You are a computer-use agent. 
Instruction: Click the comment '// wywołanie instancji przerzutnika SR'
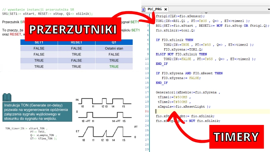coord(38,10)
